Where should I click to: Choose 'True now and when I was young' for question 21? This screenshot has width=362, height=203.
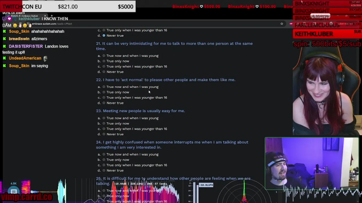pos(104,56)
